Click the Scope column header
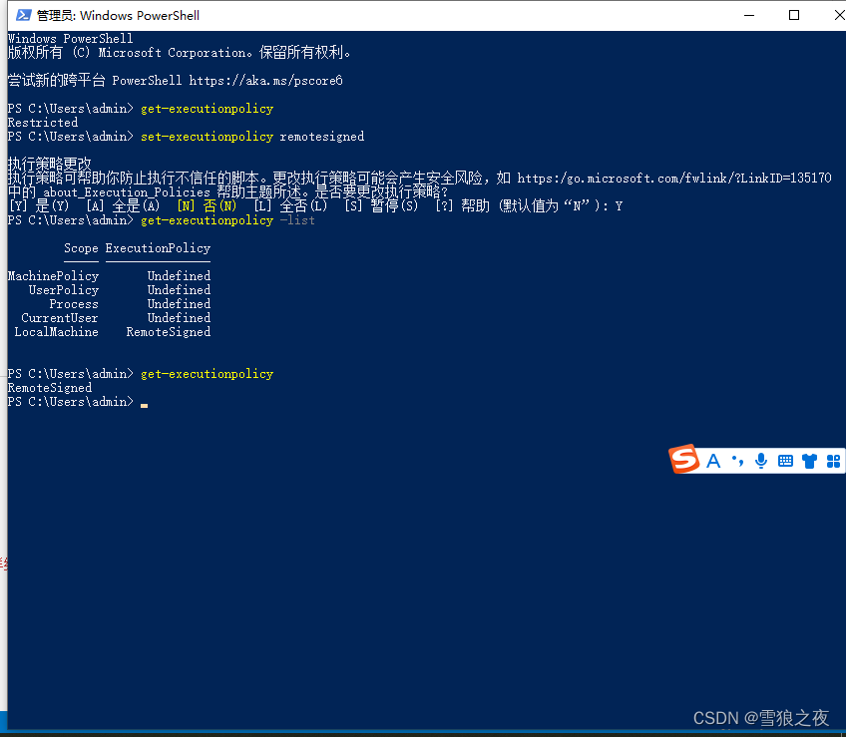 pos(81,247)
